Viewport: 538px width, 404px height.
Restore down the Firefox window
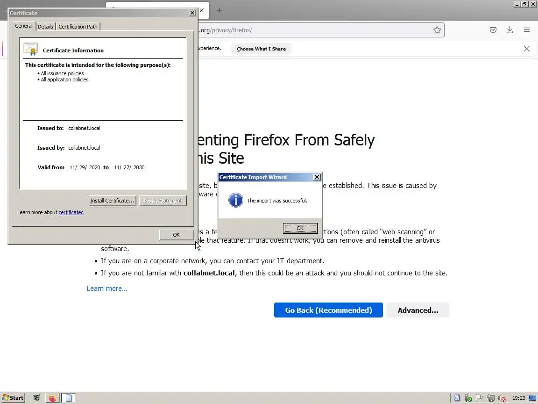click(524, 4)
